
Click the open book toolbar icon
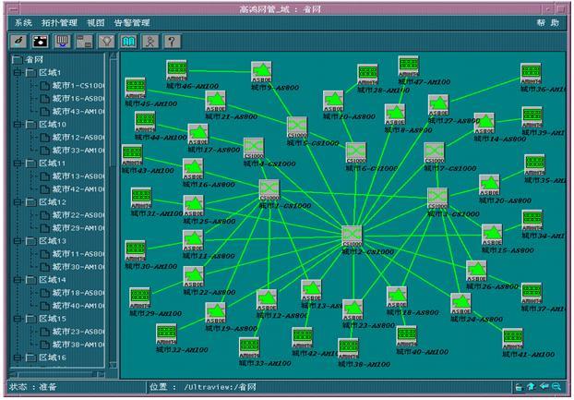click(128, 42)
